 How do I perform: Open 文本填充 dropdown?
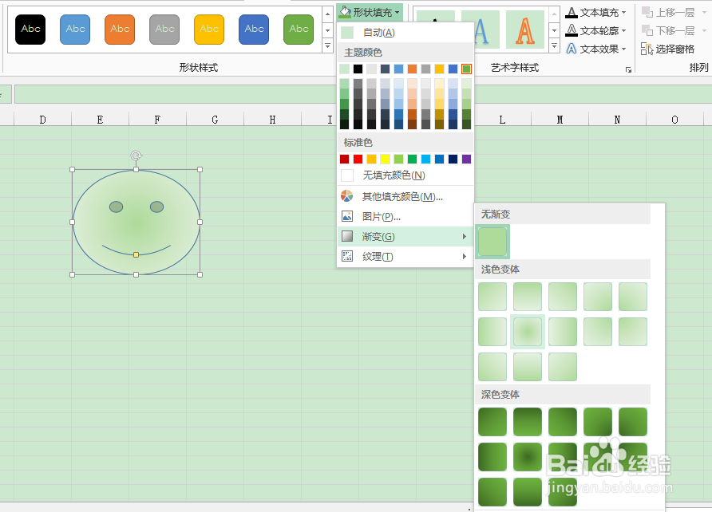point(595,13)
